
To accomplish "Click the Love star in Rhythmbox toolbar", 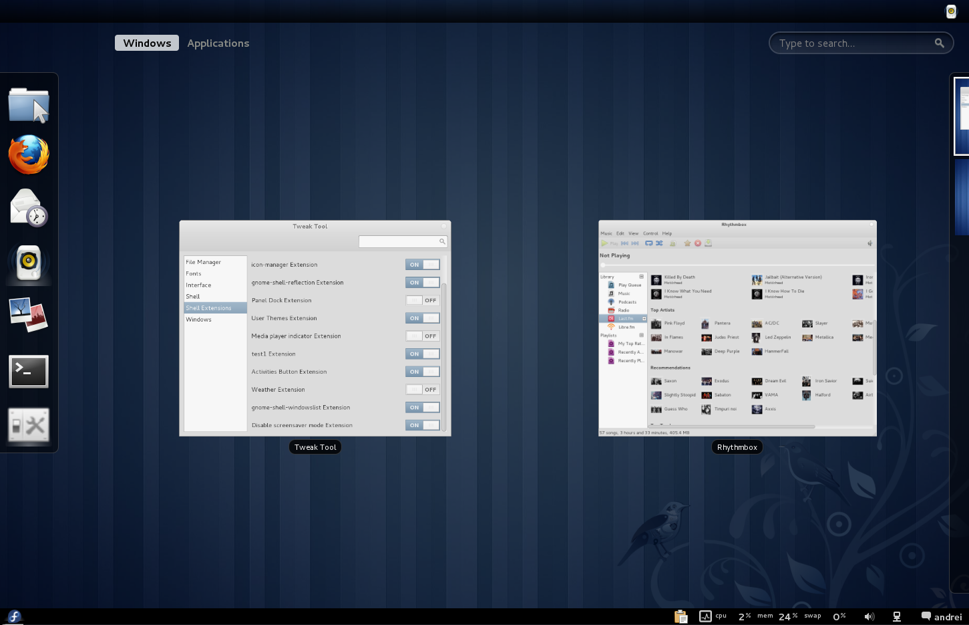I will [x=687, y=243].
